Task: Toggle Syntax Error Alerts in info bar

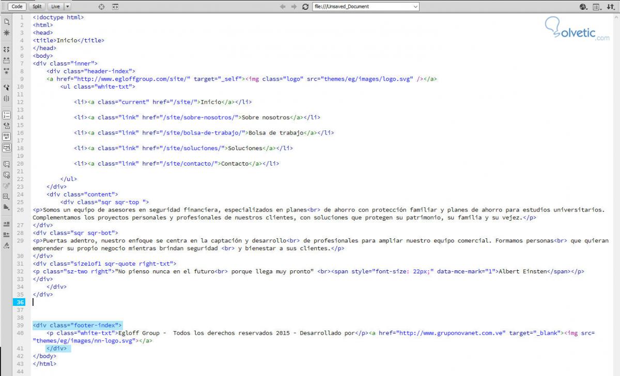Action: tap(6, 147)
